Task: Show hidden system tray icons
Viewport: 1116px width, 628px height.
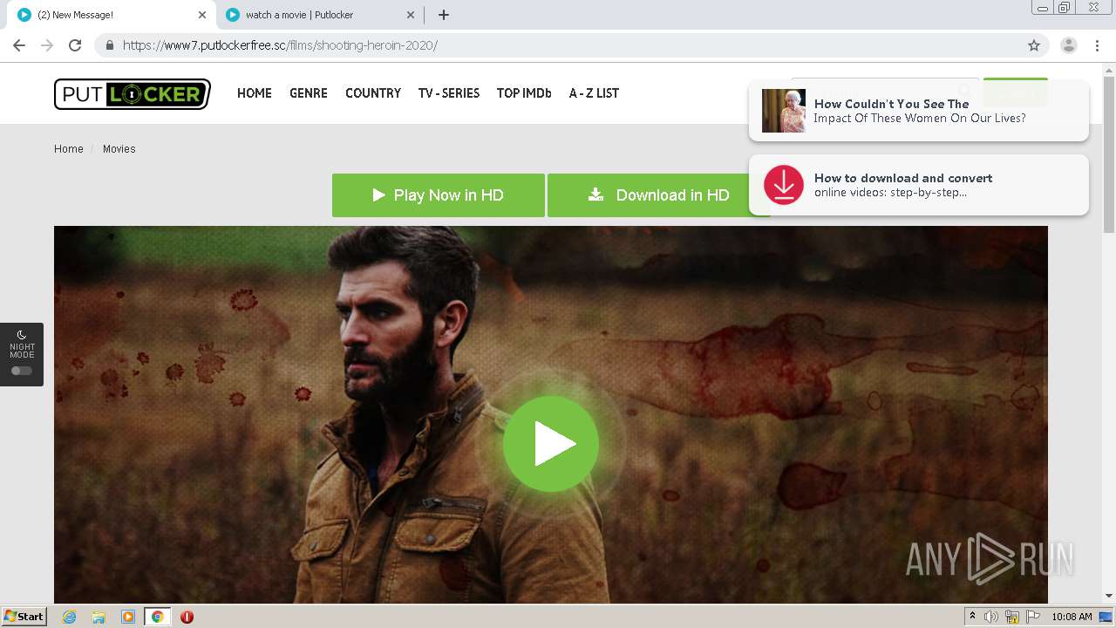Action: click(x=973, y=617)
